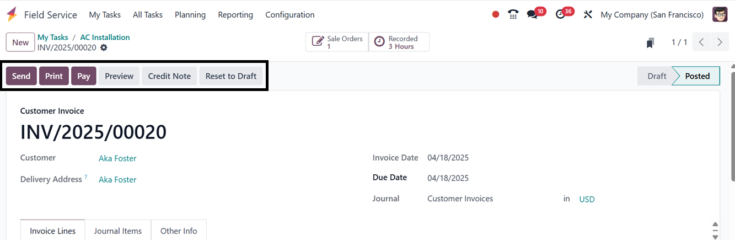
Task: Open the Odoo home apps logo
Action: coord(12,15)
